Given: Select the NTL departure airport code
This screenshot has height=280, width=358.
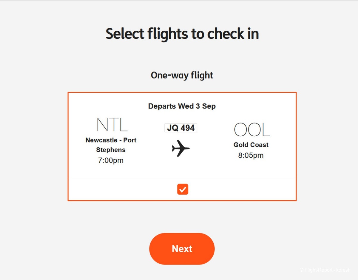Looking at the screenshot, I should pos(112,125).
